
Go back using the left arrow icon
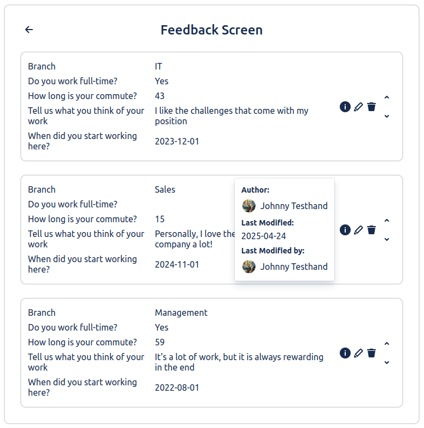[x=29, y=30]
